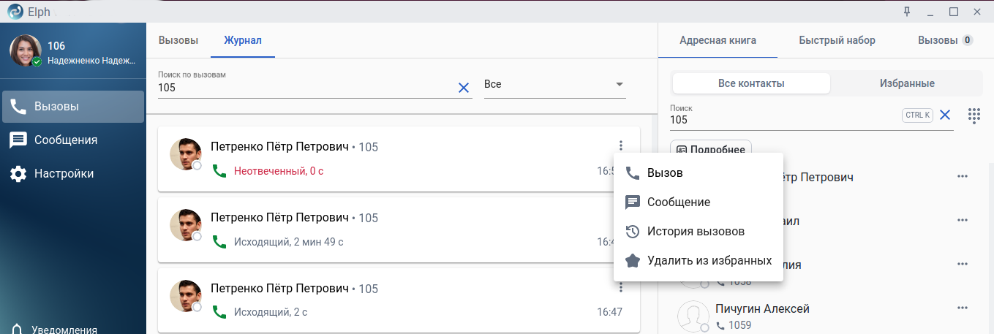The image size is (994, 334).
Task: Click the Notifications bell in sidebar
Action: click(x=16, y=328)
